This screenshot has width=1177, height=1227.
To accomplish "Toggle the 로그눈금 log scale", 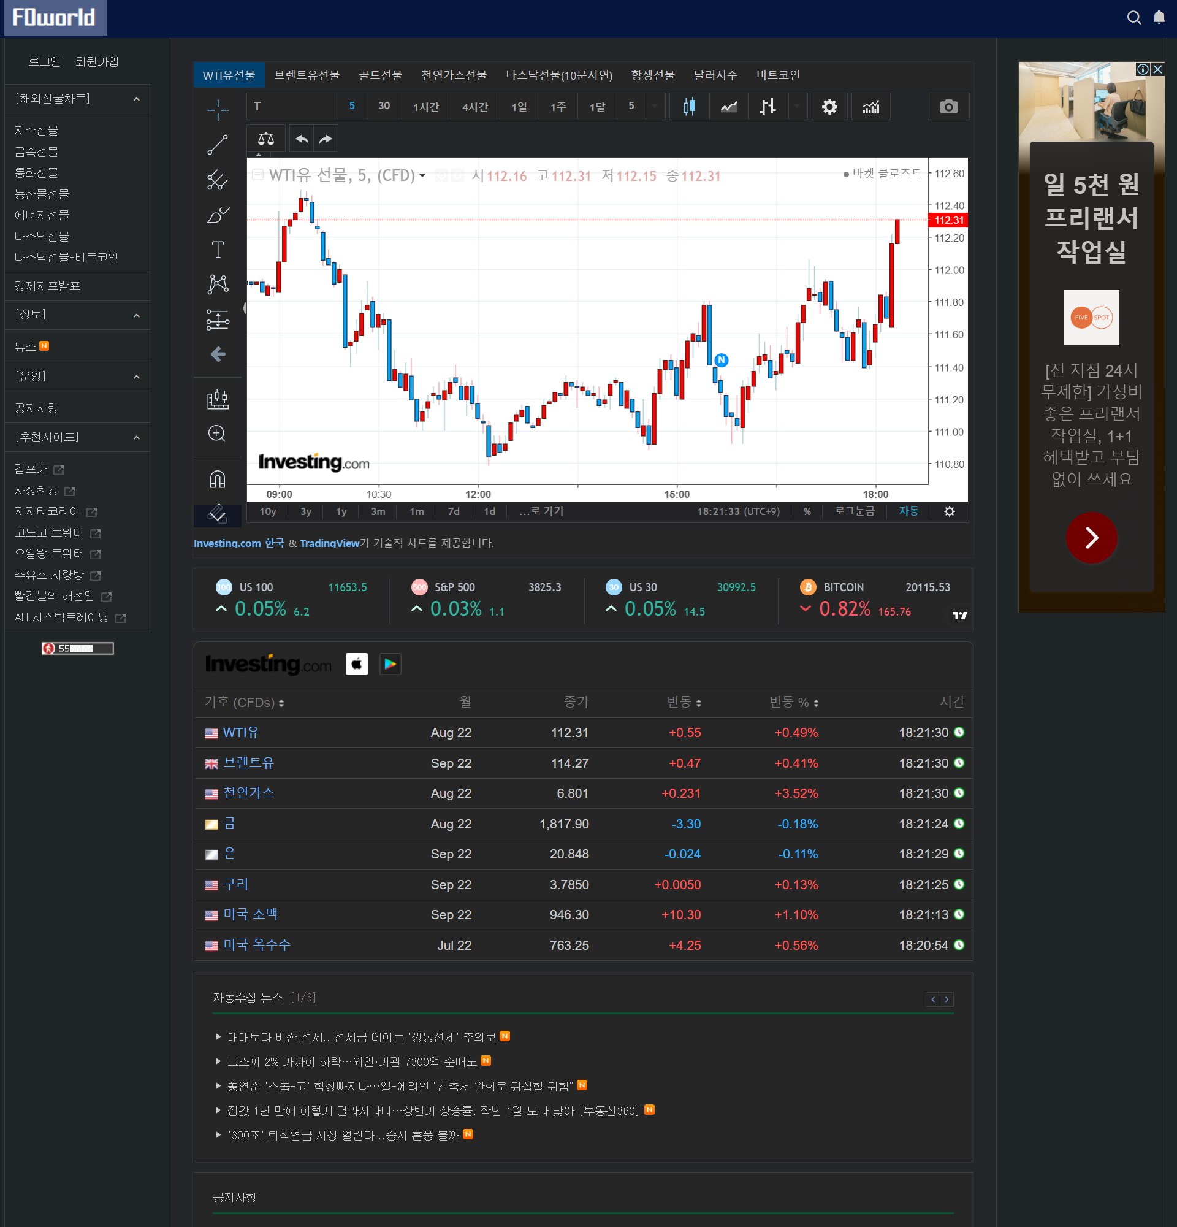I will (x=854, y=511).
